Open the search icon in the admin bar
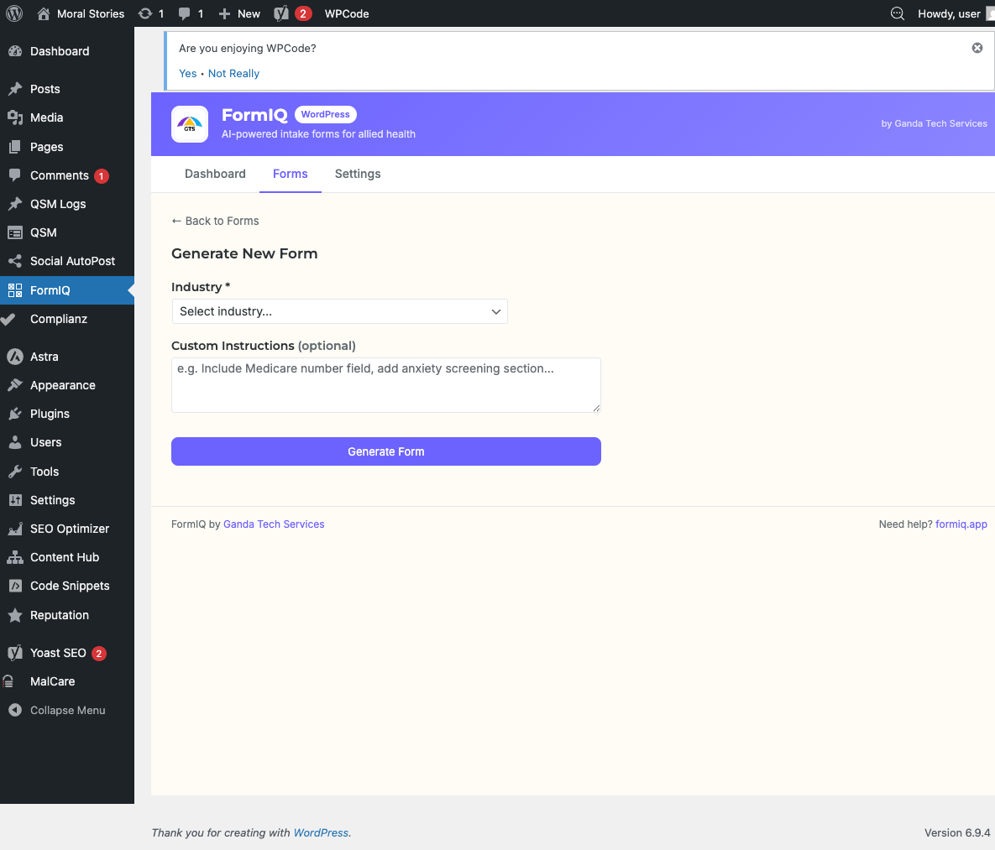The width and height of the screenshot is (995, 850). (x=897, y=13)
